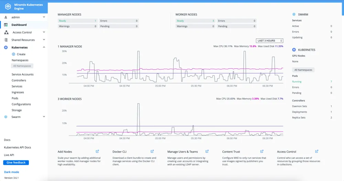344x181 pixels.
Task: Open the Dashboard menu item
Action: point(19,25)
